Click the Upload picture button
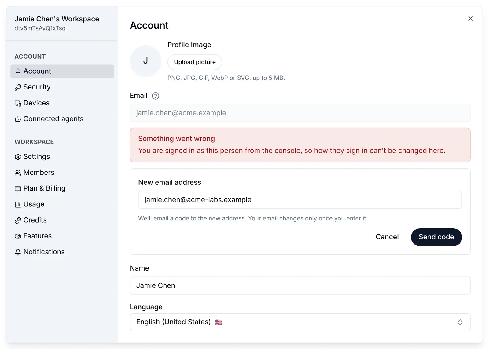The image size is (489, 349). (195, 62)
